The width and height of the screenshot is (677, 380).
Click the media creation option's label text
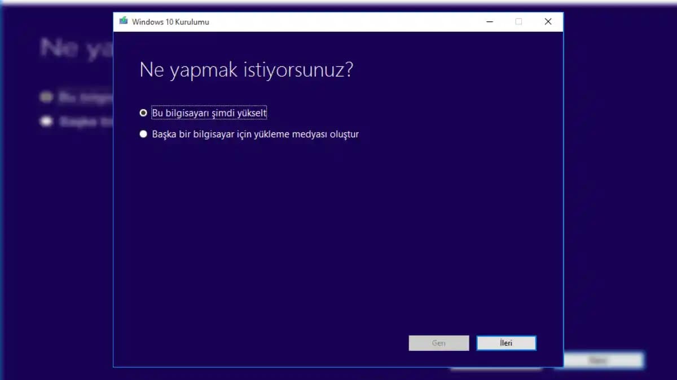coord(255,134)
